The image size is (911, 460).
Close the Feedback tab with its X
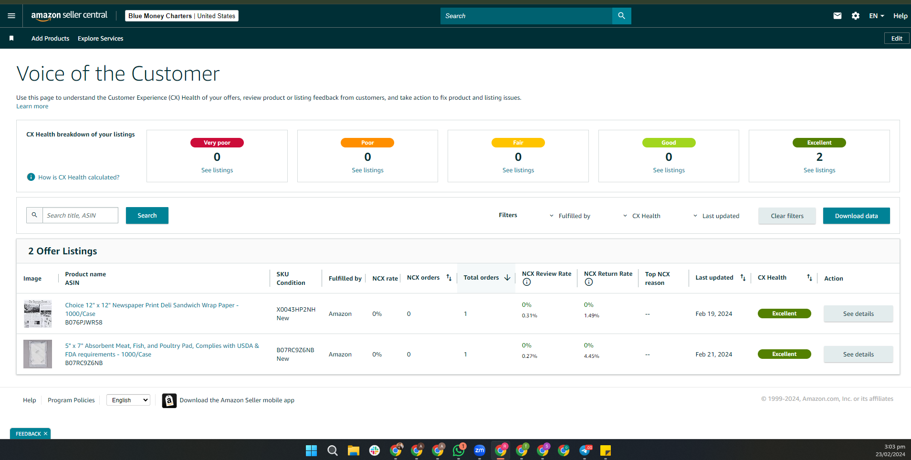(45, 434)
